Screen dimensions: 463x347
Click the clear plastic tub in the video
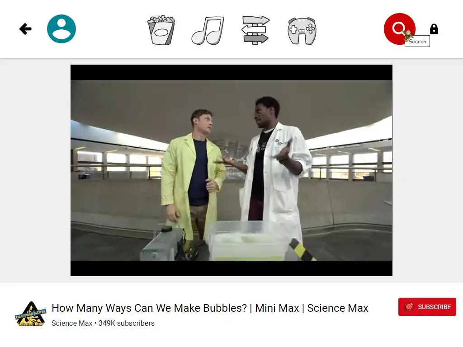click(247, 240)
